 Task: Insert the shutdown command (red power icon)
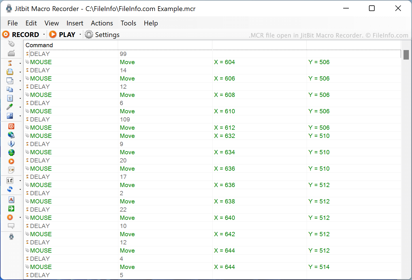(x=11, y=126)
